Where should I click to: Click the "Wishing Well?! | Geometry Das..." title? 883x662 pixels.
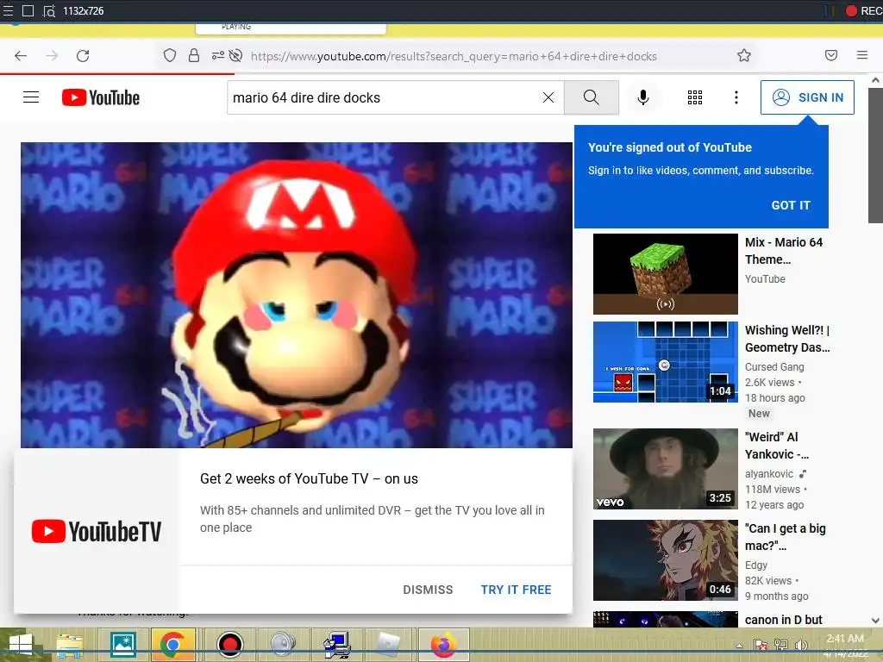tap(787, 338)
